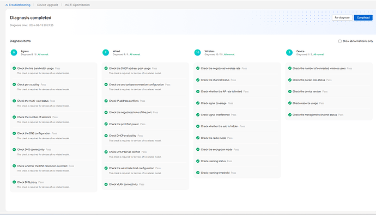The height and width of the screenshot is (215, 376).
Task: Click green check beside line bandwidth usage
Action: tap(14, 68)
